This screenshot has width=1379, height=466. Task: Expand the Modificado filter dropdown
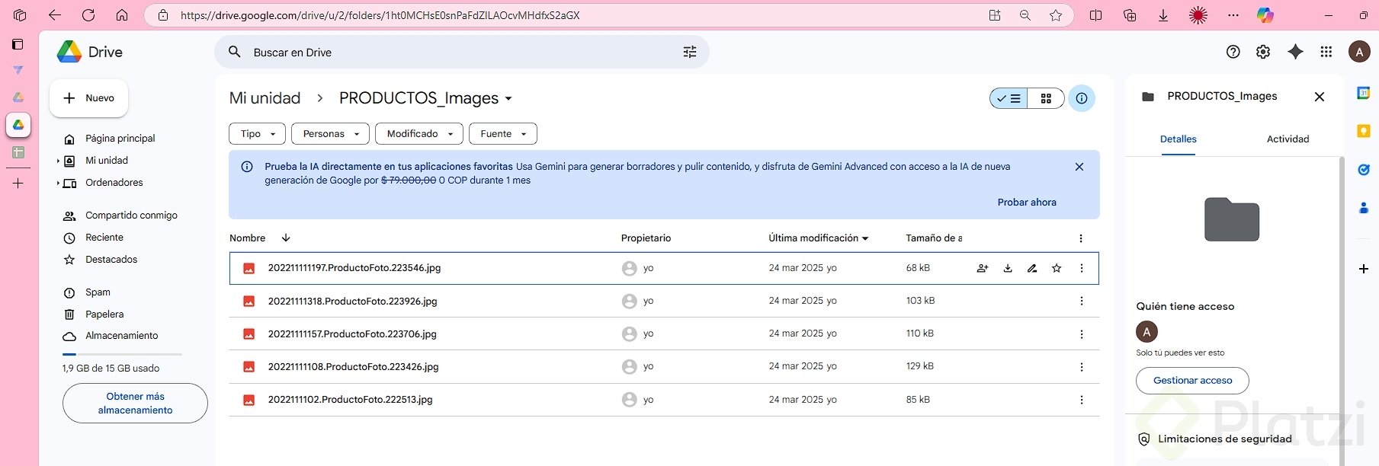(x=419, y=134)
